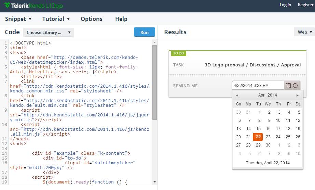315x190 pixels.
Task: Open the Tutorial menu
Action: pyautogui.click(x=56, y=19)
